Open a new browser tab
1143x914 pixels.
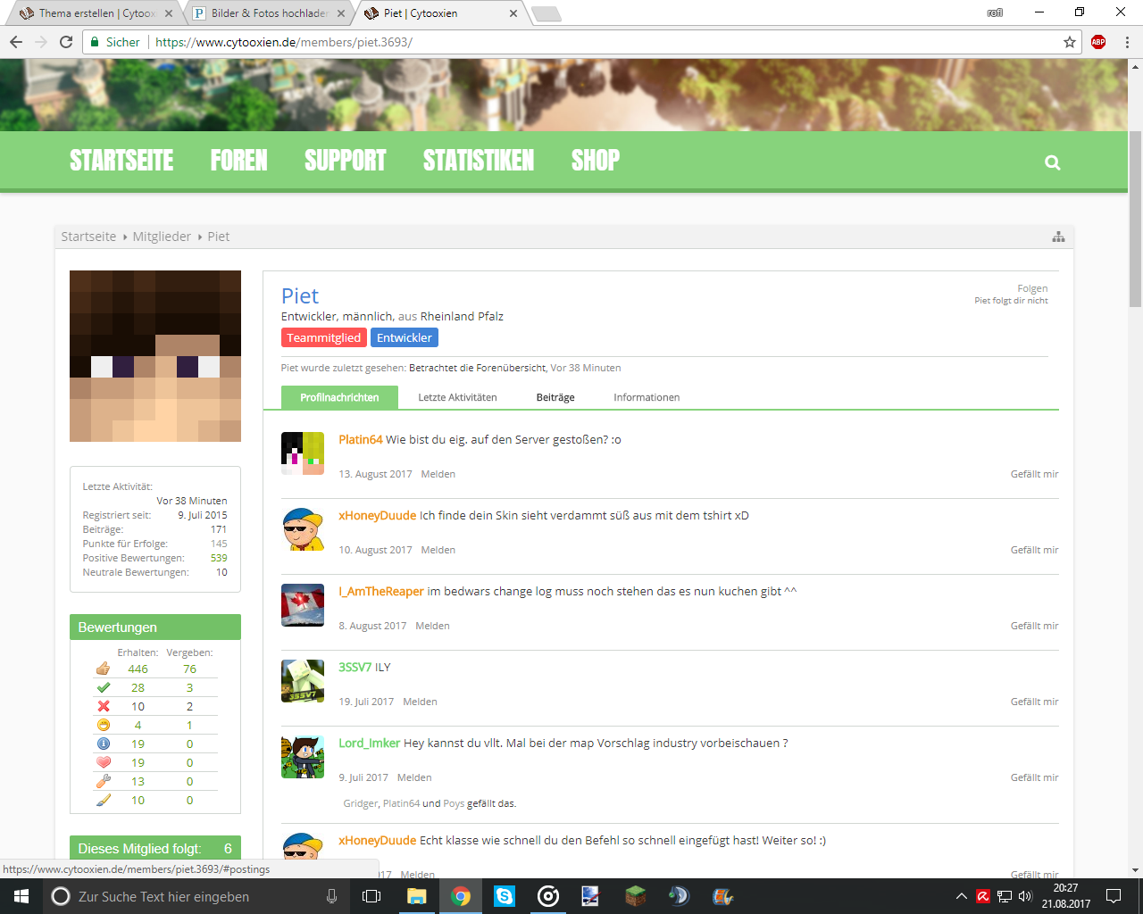coord(546,13)
